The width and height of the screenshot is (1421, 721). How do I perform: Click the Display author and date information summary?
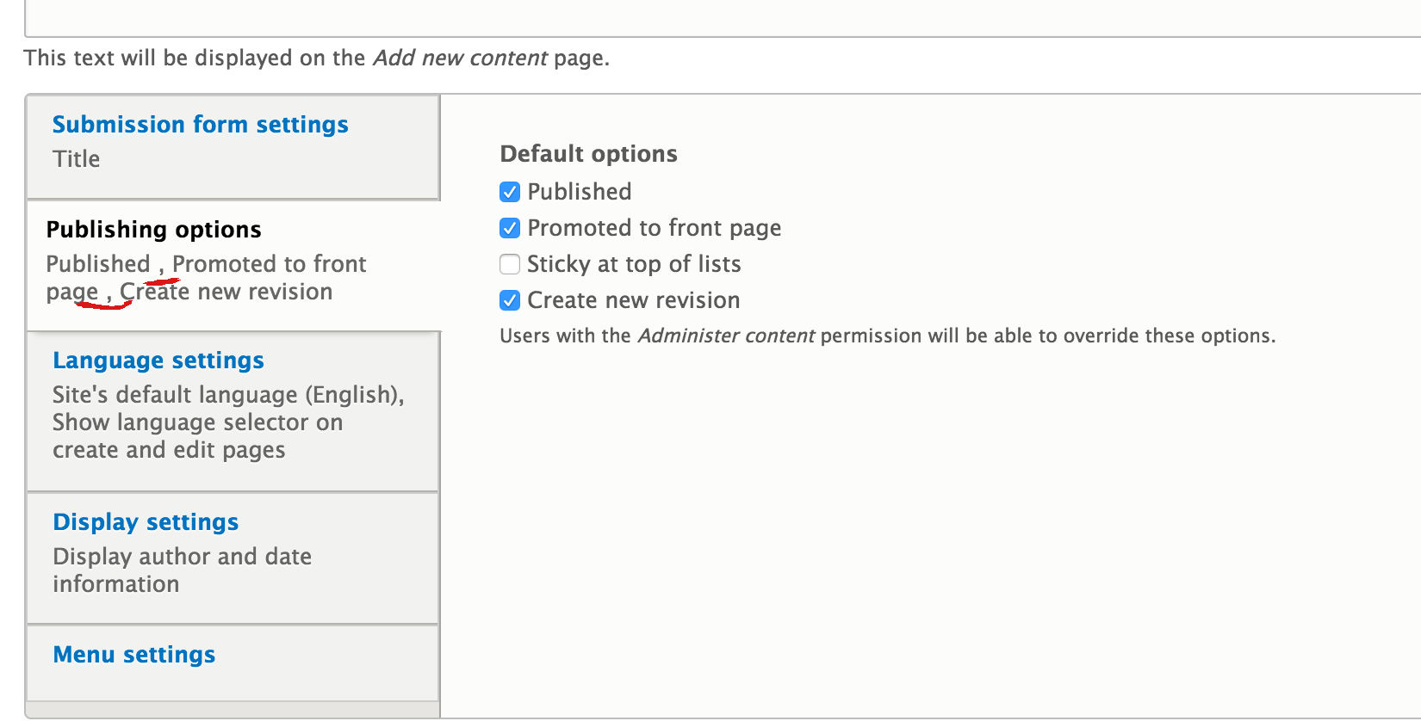click(x=183, y=570)
